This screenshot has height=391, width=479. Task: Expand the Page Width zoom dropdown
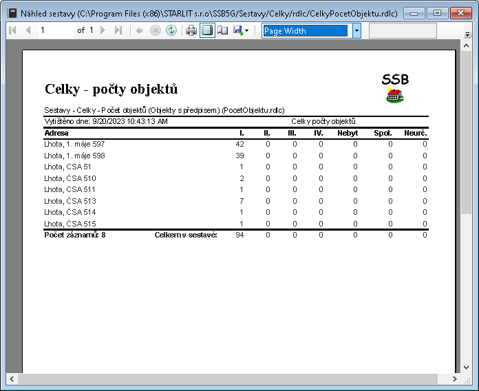coord(356,30)
